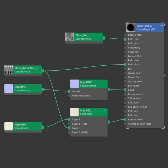
Task: Click the Layer 2 (Mask) input socket
Action: pyautogui.click(x=69, y=132)
